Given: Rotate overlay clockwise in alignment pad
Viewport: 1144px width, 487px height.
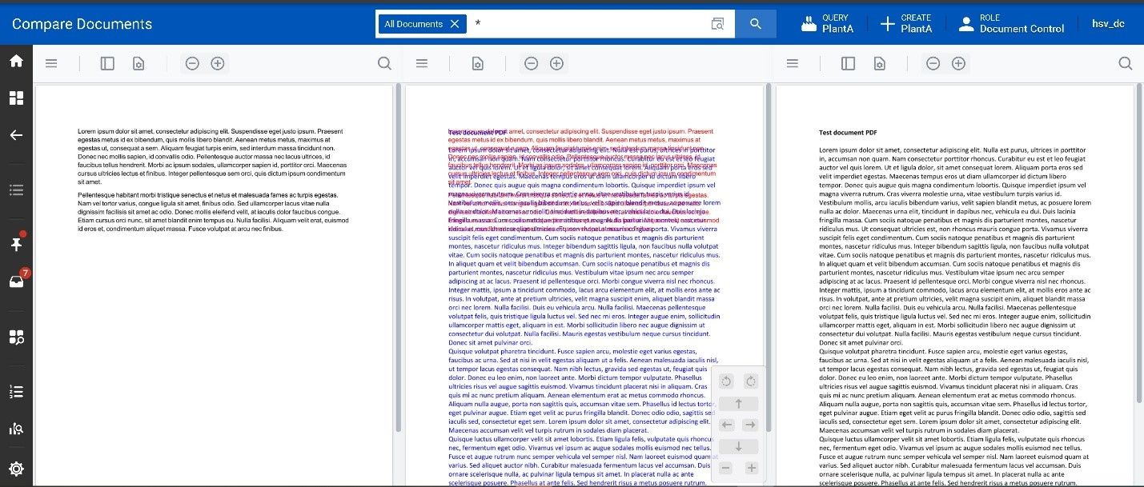Looking at the screenshot, I should (750, 381).
